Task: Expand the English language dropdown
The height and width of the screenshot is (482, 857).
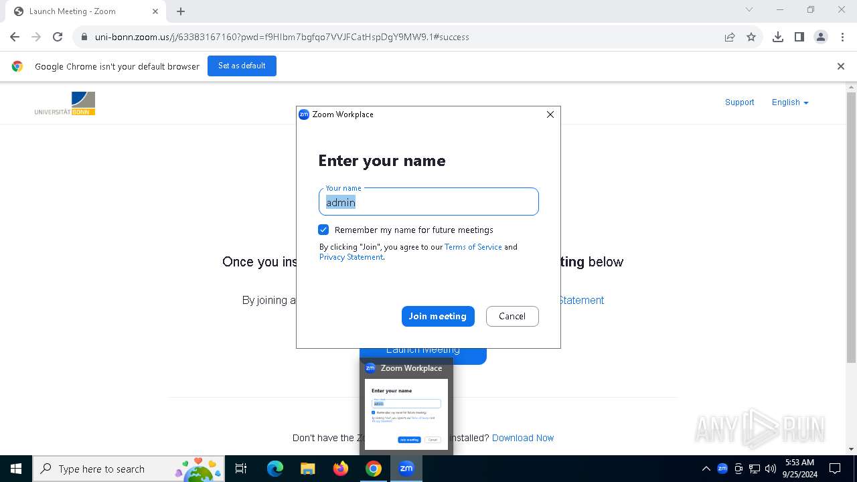Action: [x=790, y=102]
